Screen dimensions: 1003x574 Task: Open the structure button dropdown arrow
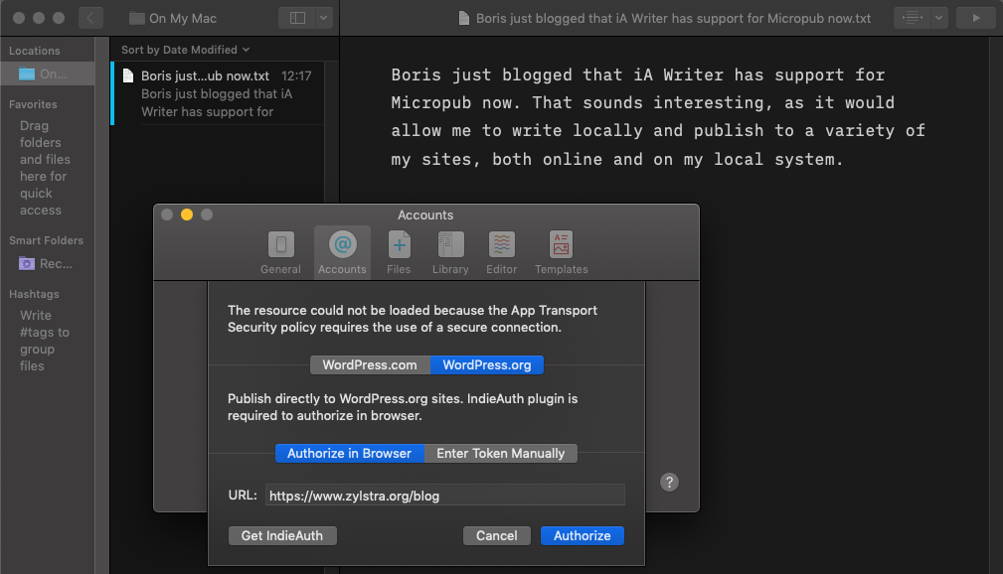pyautogui.click(x=938, y=18)
